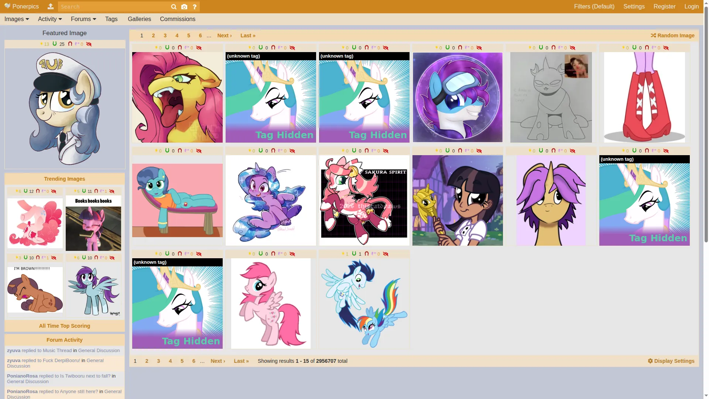Click the magnifier search icon
This screenshot has height=399, width=709.
click(x=174, y=7)
